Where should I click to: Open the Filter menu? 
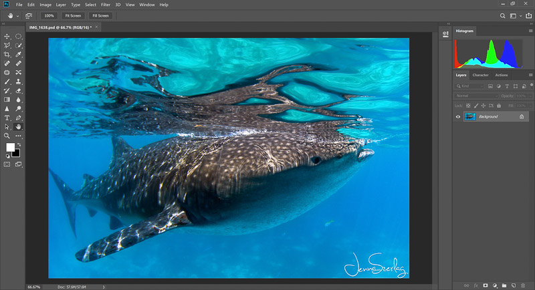point(106,5)
